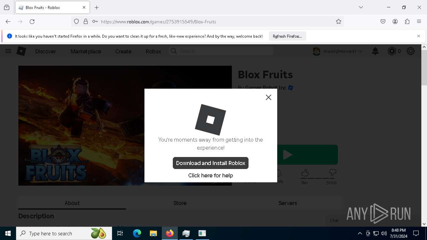Dismiss the Firefox refresh notification bar
Viewport: 427px width, 240px height.
419,36
